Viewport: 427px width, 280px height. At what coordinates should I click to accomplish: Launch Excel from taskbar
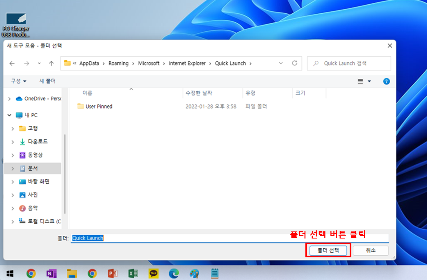[x=133, y=273]
